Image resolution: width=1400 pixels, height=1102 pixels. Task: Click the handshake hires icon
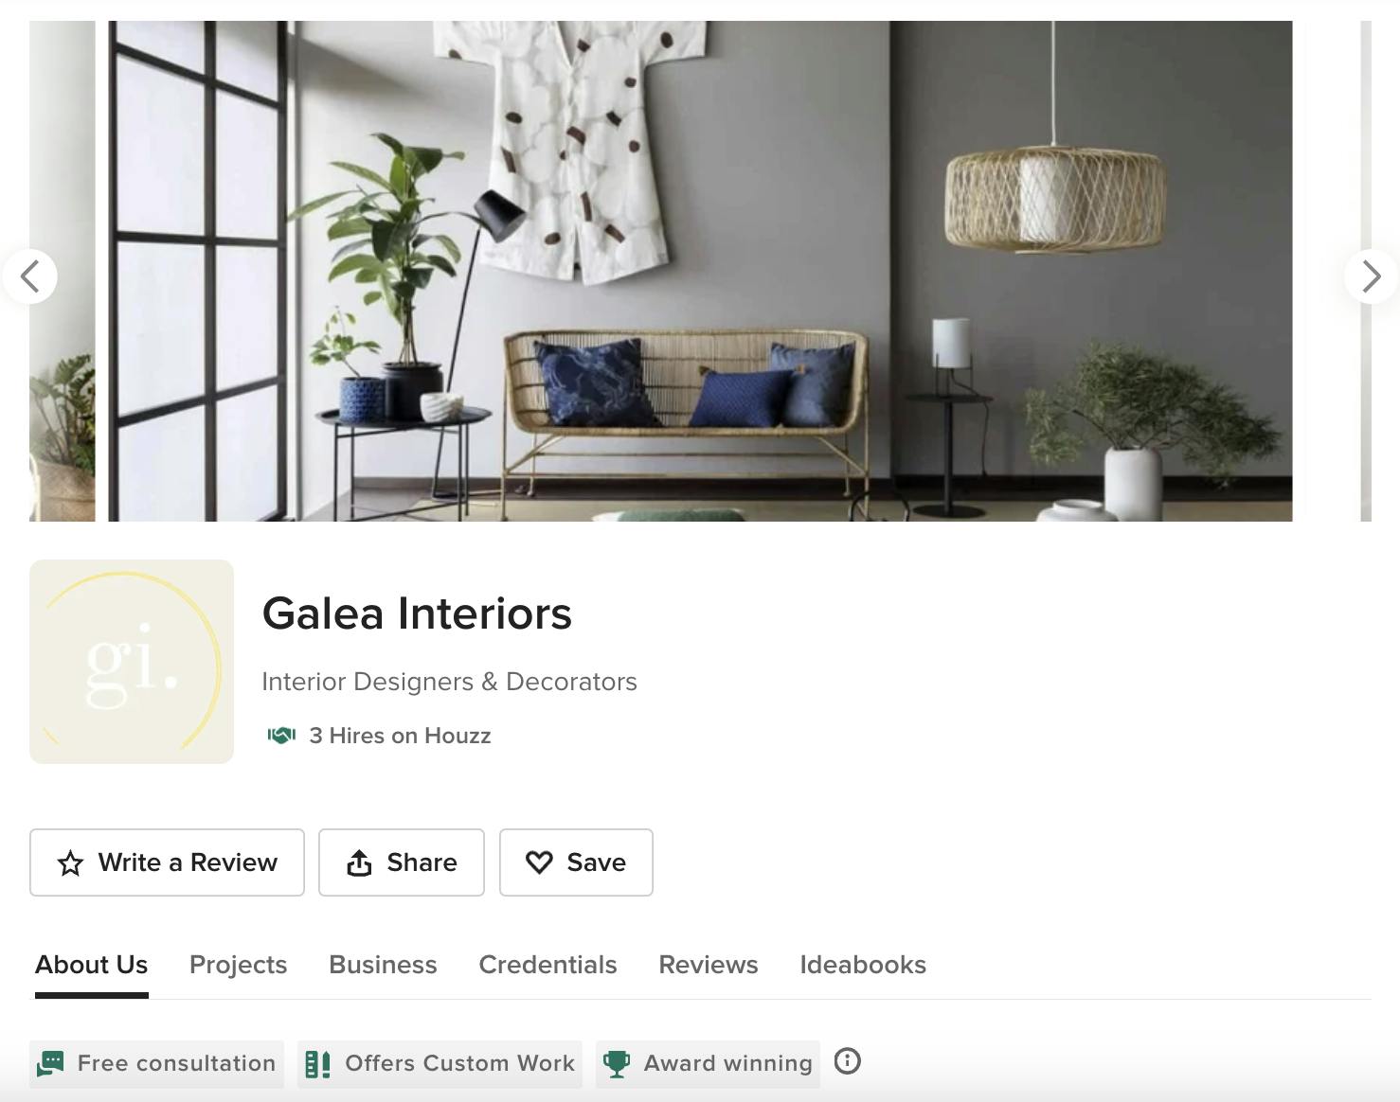tap(281, 736)
